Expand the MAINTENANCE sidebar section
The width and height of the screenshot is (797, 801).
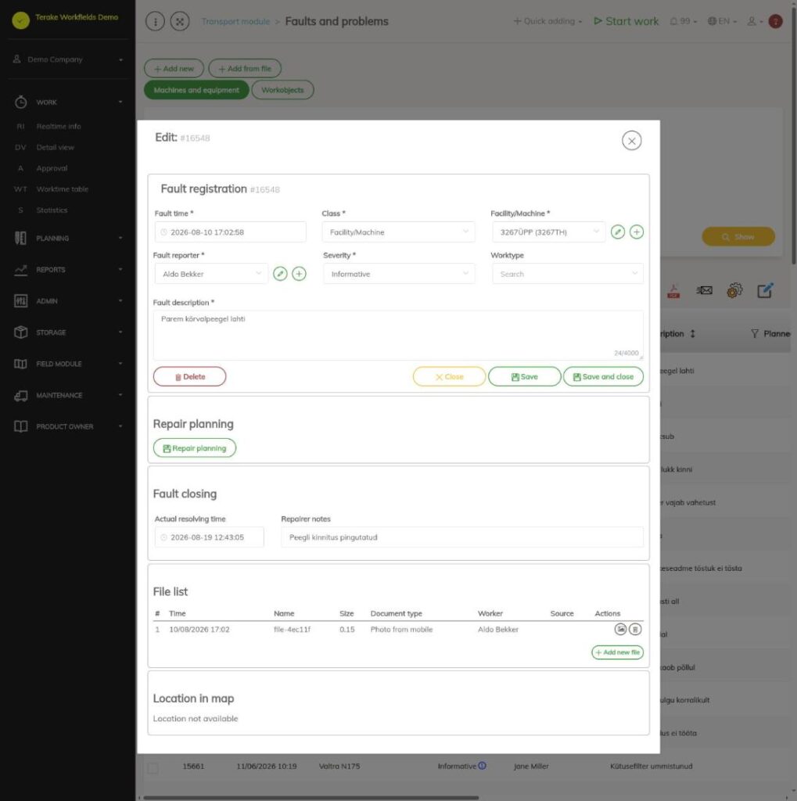(x=68, y=395)
